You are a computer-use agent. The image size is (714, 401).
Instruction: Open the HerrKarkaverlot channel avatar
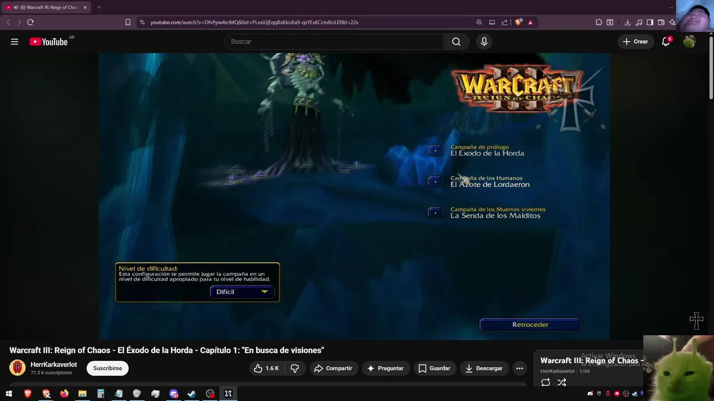coord(17,368)
